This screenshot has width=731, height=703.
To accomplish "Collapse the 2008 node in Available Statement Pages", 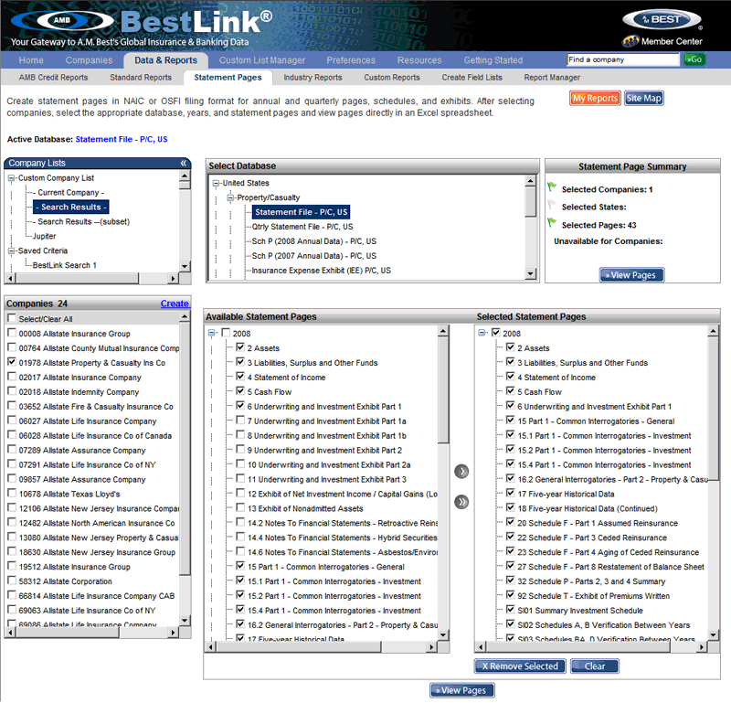I will click(x=212, y=333).
